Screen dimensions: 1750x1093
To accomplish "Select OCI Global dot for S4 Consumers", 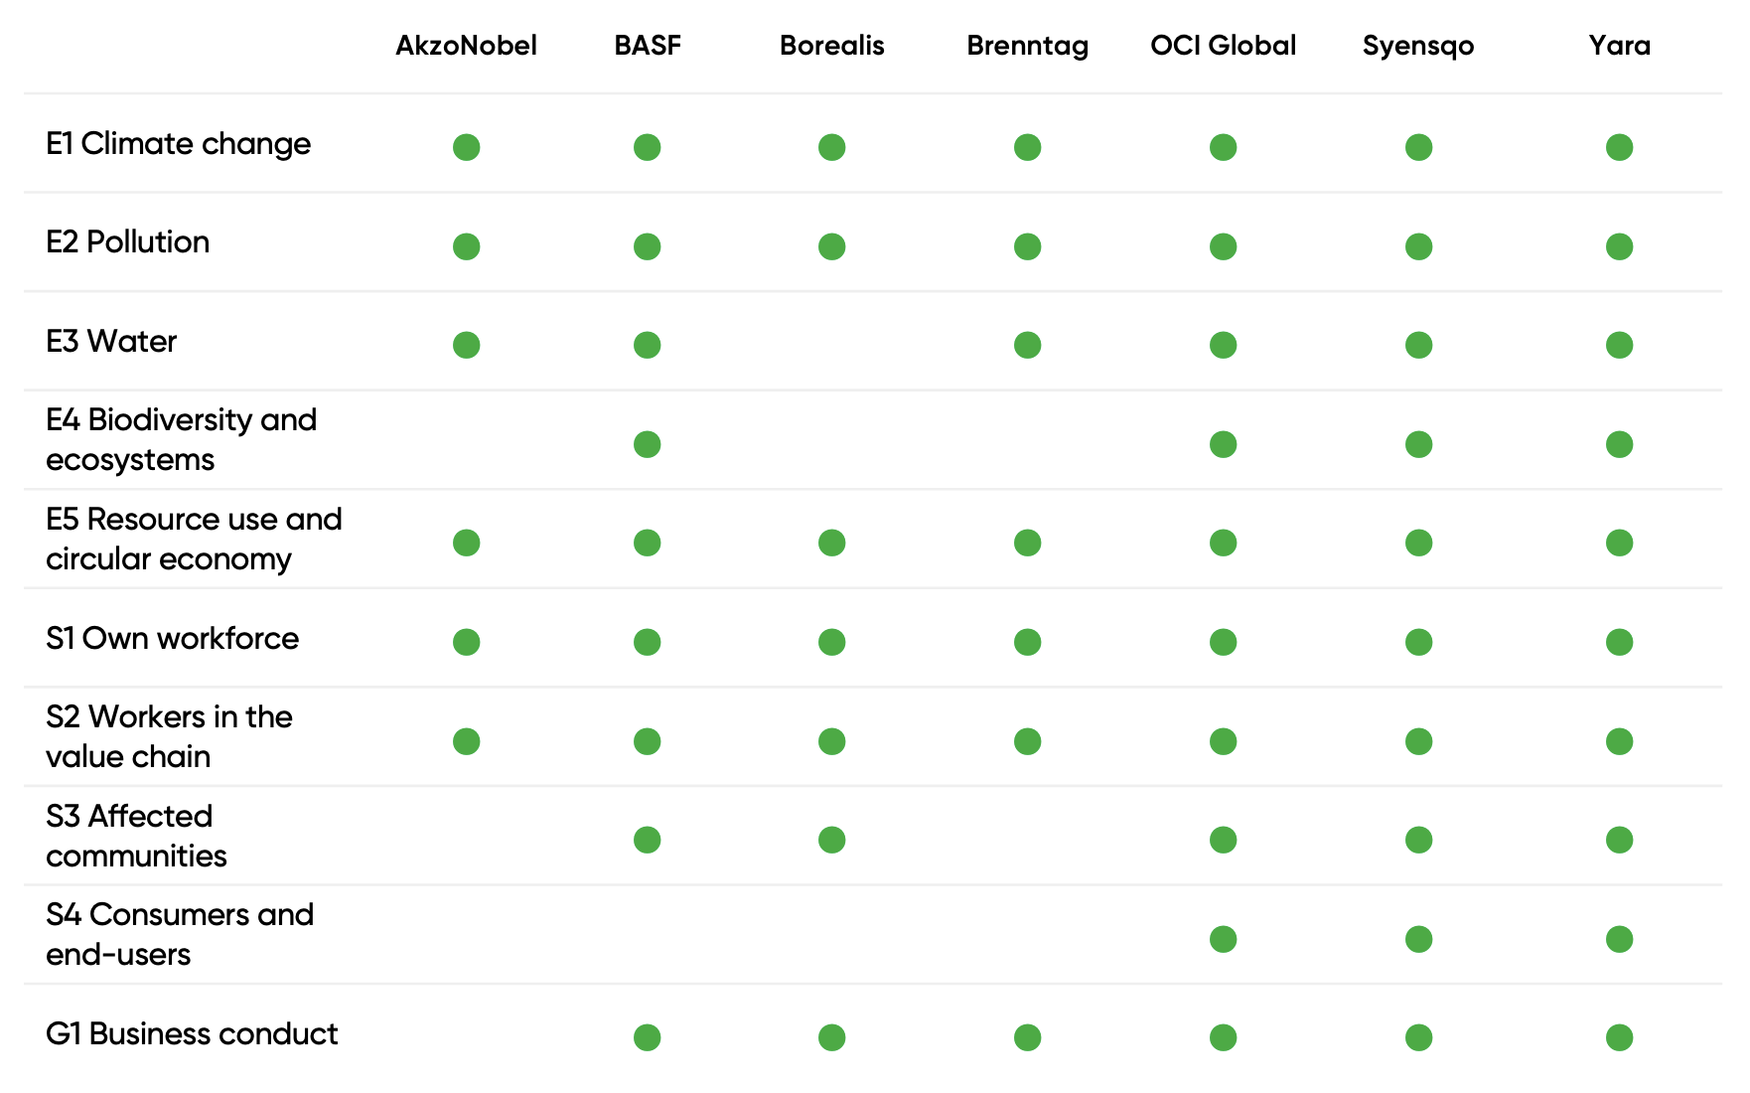I will point(1223,939).
